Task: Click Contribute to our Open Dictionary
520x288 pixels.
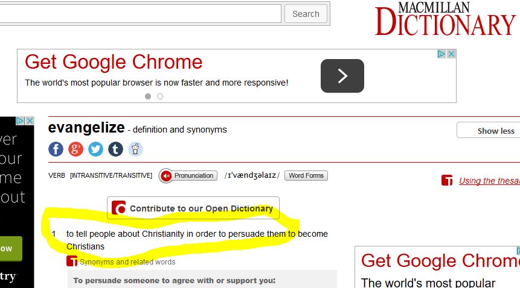Action: (193, 208)
